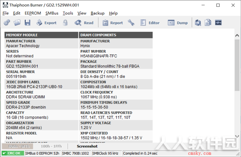
Task: Open the Backup menu
Action: 98,13
